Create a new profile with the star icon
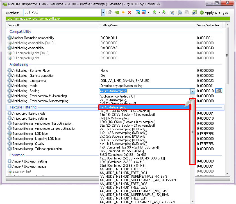 pos(123,12)
